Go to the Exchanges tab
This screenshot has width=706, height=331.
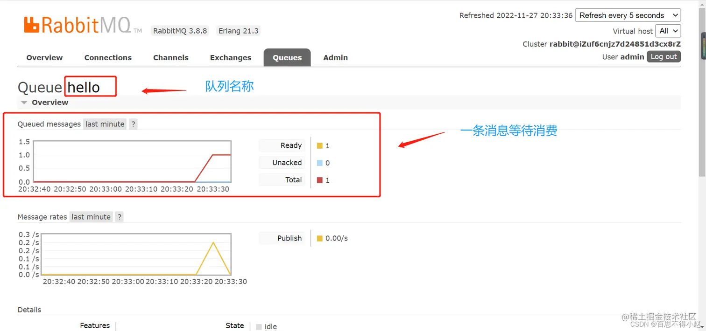tap(231, 58)
